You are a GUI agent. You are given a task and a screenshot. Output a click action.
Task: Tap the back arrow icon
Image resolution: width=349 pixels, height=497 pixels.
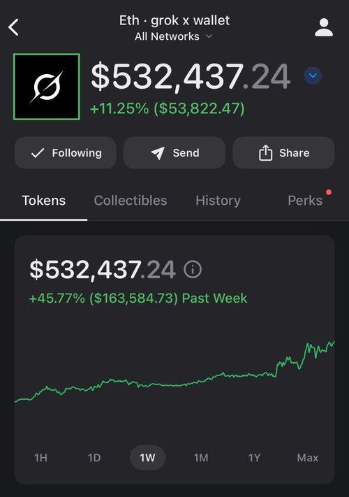(13, 27)
